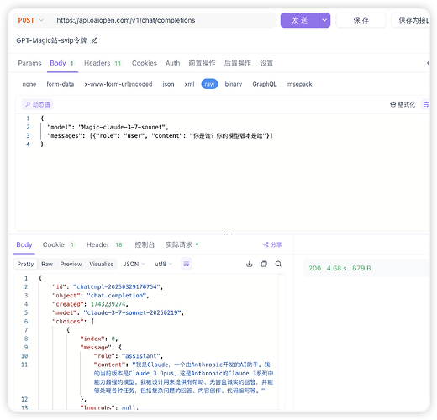The height and width of the screenshot is (420, 437).
Task: Click the format (格式化) icon button
Action: pos(403,105)
